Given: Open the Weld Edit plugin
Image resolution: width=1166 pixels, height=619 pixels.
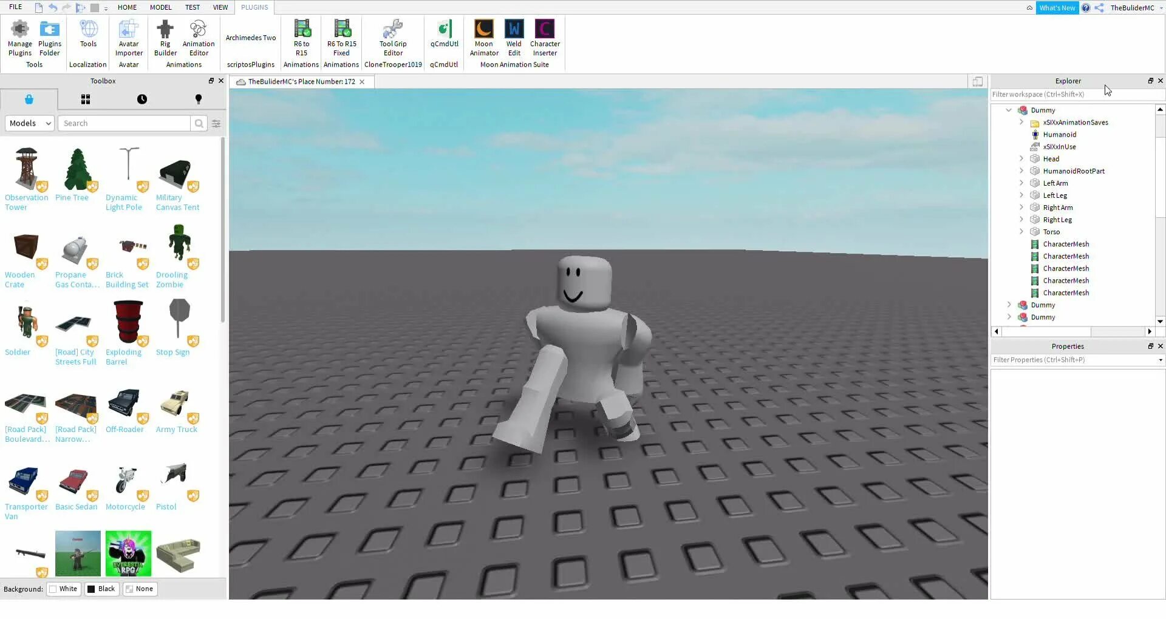Looking at the screenshot, I should (x=514, y=38).
